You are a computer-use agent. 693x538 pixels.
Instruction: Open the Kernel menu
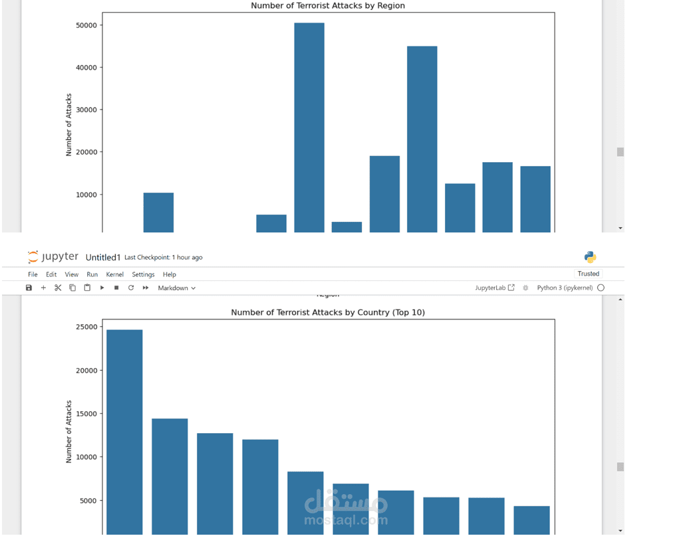[114, 274]
